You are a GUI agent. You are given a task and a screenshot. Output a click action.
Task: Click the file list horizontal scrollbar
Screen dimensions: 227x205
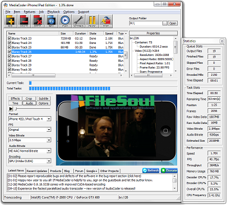64,75
